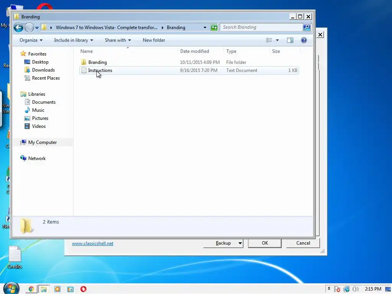The image size is (392, 294).
Task: Click the Explorer taskbar button
Action: coord(44,289)
